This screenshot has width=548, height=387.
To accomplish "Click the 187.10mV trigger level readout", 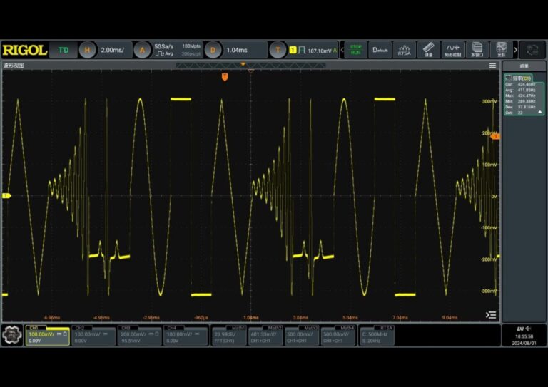I will coord(320,51).
